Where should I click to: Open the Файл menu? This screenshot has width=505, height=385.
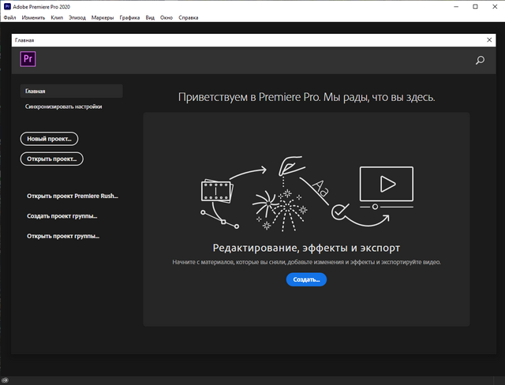coord(9,17)
